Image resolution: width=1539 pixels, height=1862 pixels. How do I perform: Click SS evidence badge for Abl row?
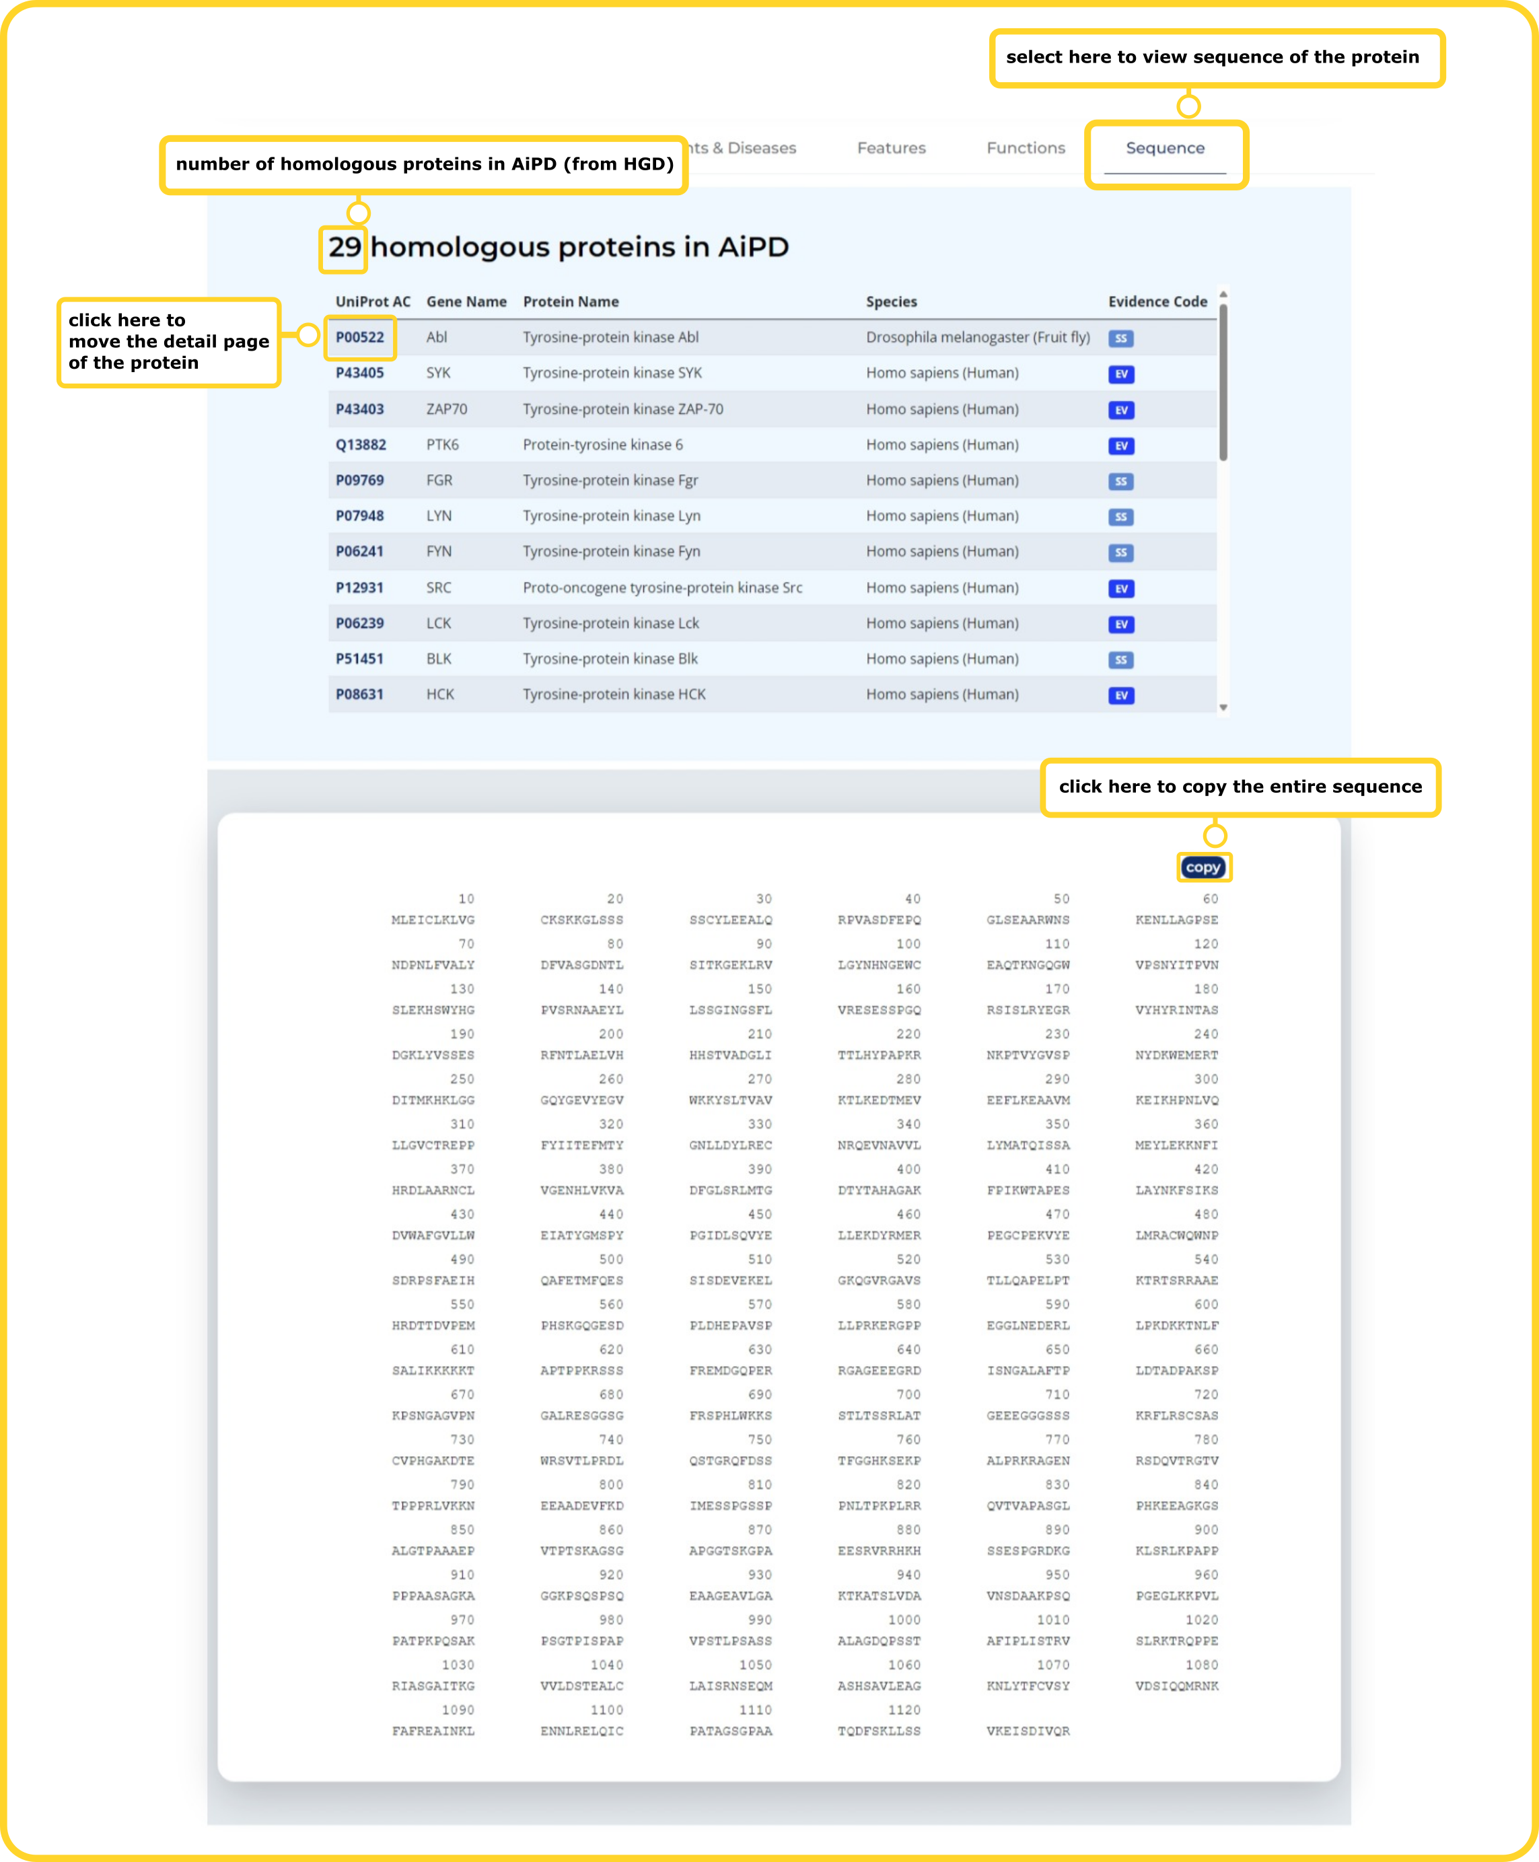tap(1122, 338)
